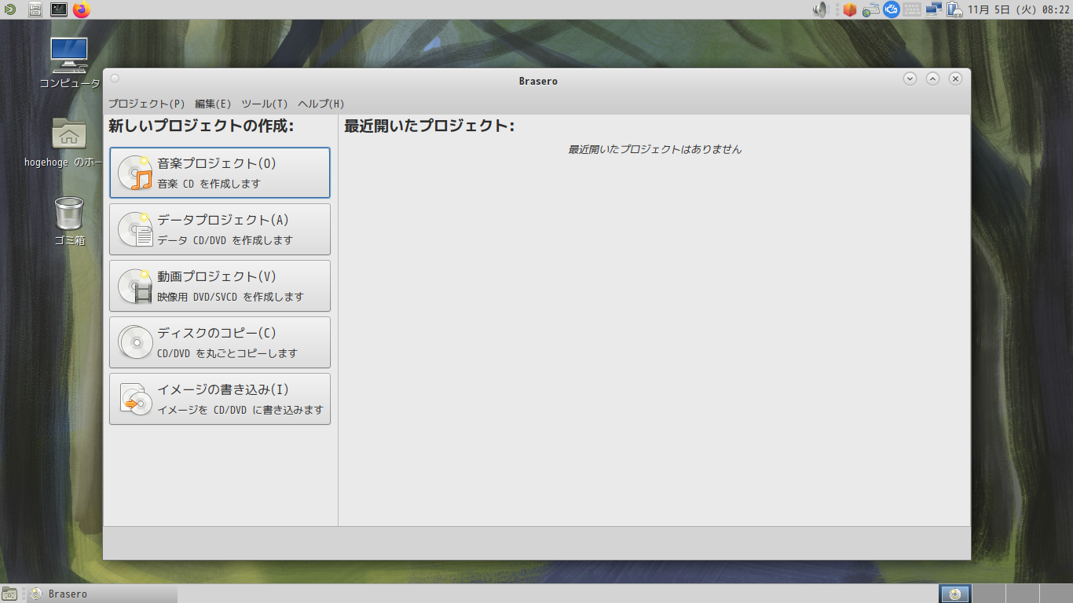Launch the file manager from top panel
Viewport: 1073px width, 603px height.
[x=35, y=9]
